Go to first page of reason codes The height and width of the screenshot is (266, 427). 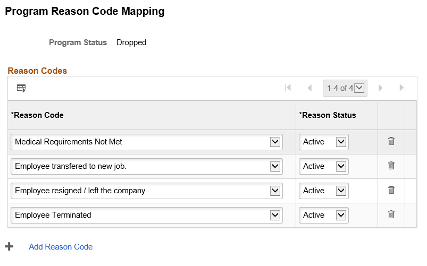(x=288, y=88)
